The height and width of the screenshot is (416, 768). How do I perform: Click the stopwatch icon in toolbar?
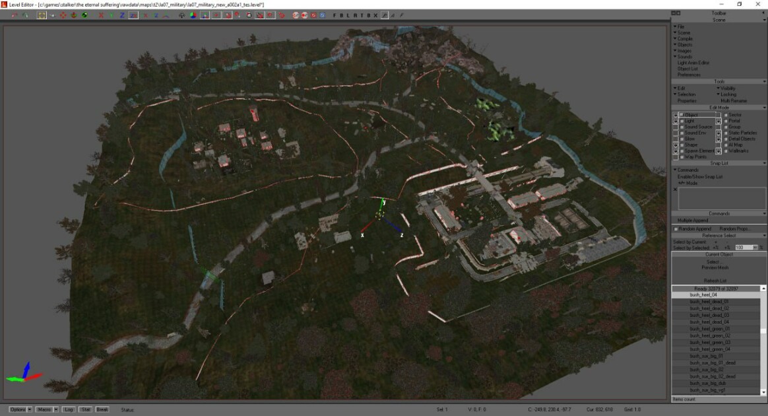249,15
